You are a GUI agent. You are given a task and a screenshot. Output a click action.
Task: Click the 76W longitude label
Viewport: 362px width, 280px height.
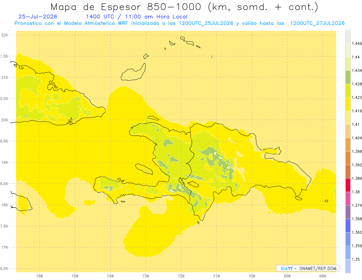tap(40, 276)
